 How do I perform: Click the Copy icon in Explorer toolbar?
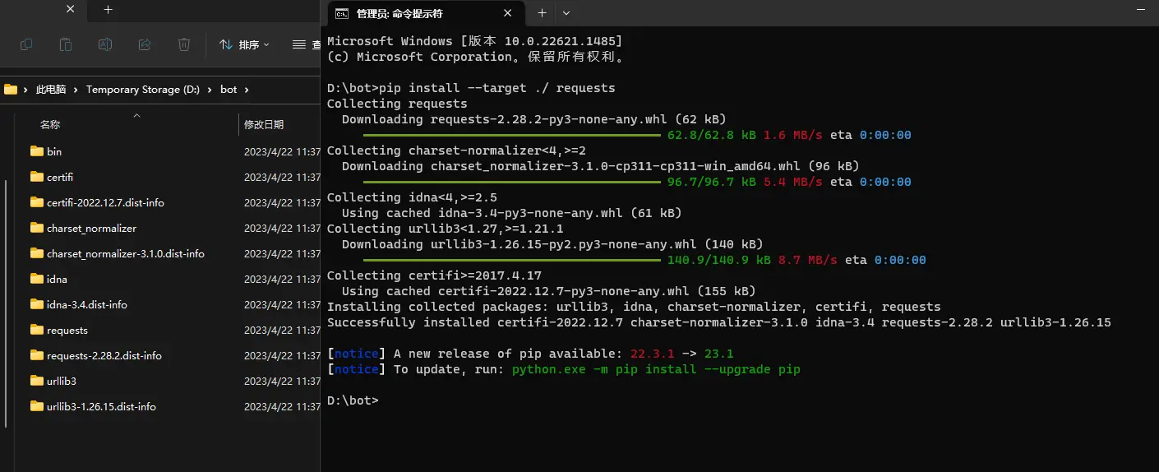coord(26,44)
